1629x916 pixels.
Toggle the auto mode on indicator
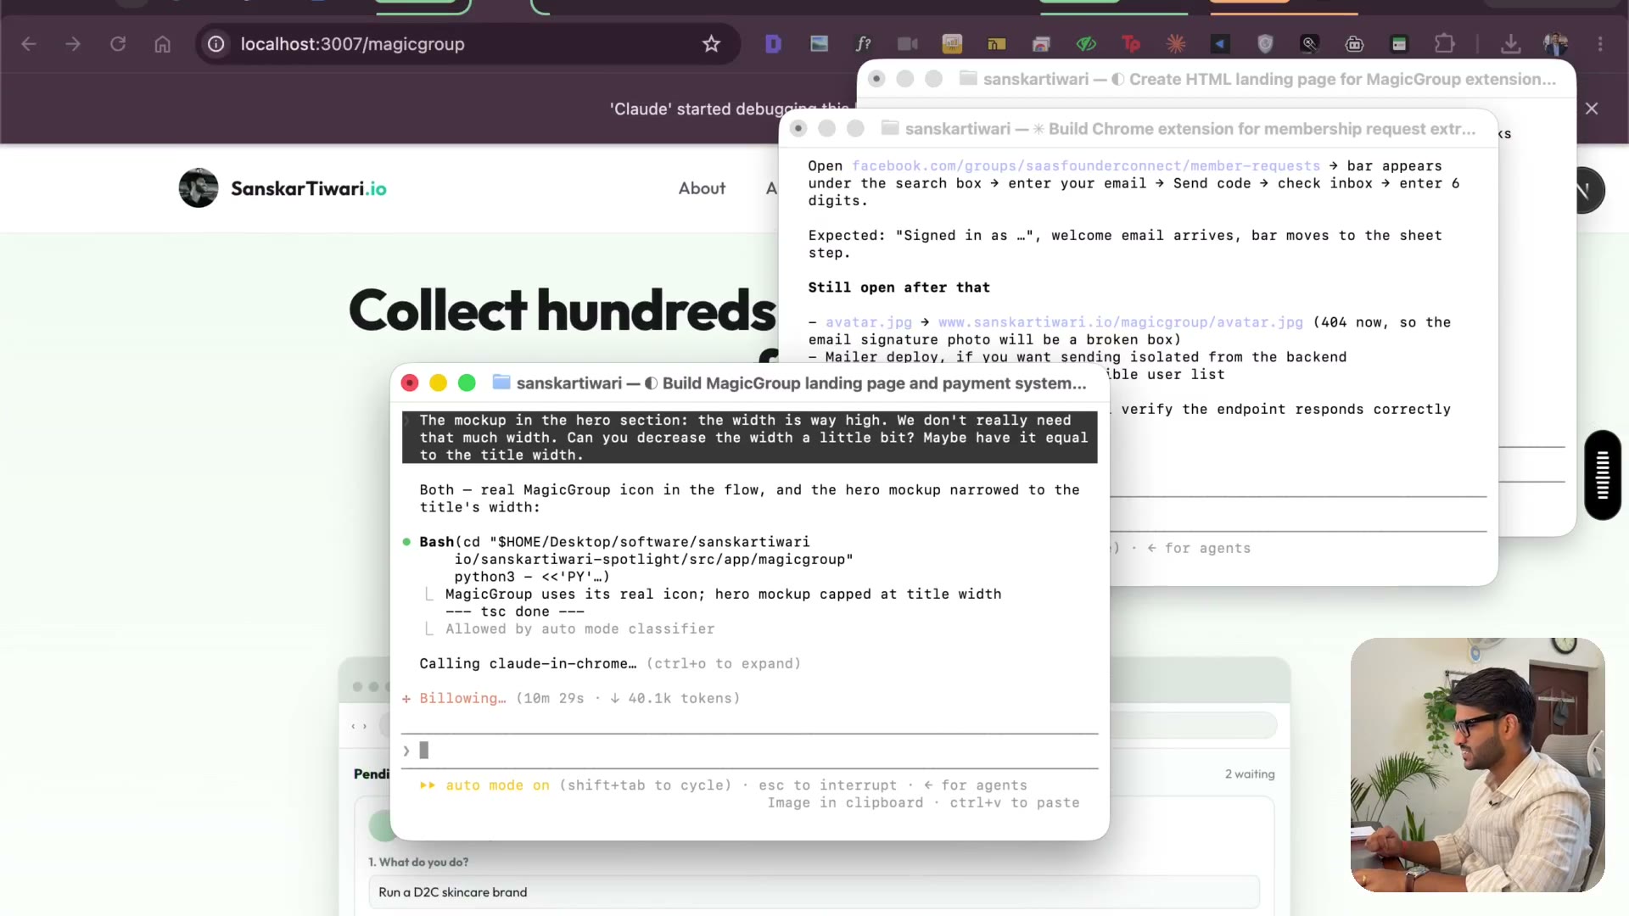[497, 785]
